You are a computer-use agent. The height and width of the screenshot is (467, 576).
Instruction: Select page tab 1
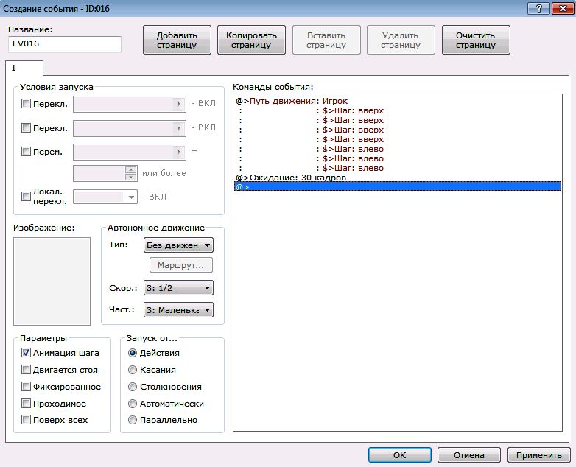[14, 68]
